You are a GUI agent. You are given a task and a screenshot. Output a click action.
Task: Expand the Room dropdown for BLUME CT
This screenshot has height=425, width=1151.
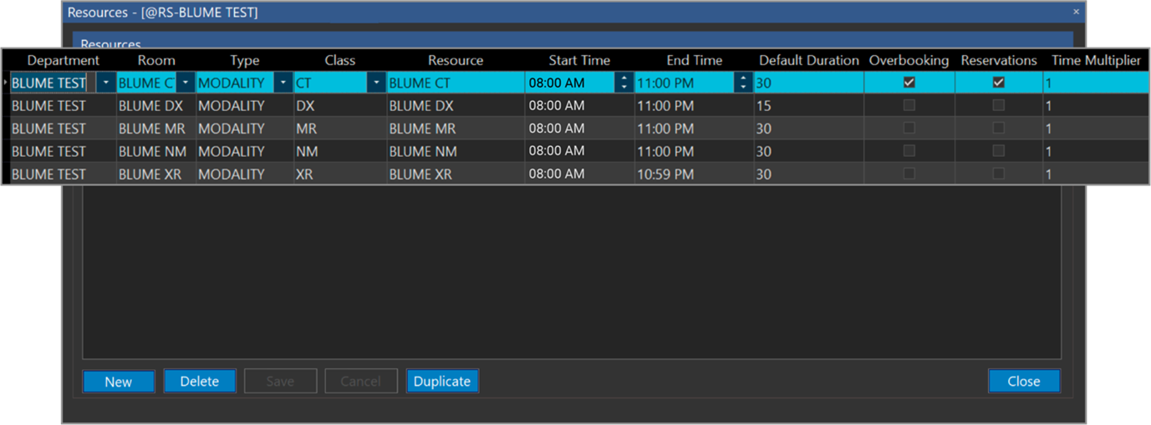pos(185,83)
